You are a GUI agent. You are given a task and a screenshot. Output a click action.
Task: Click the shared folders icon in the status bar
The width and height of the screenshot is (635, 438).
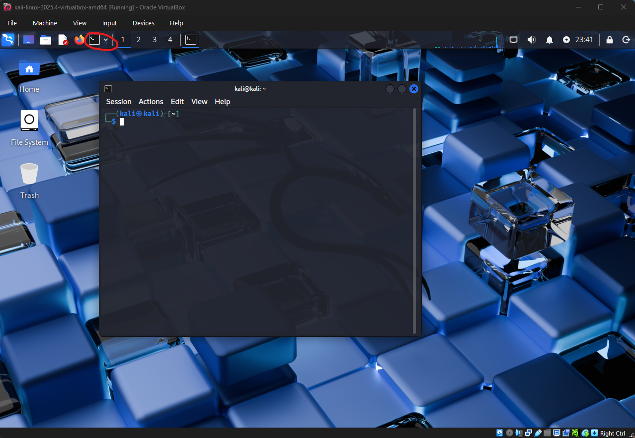pos(547,433)
